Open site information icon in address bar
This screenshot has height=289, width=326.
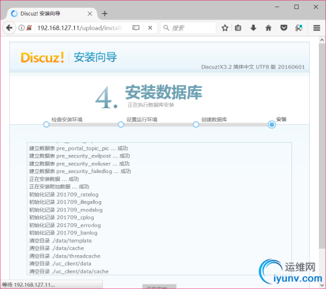click(22, 28)
